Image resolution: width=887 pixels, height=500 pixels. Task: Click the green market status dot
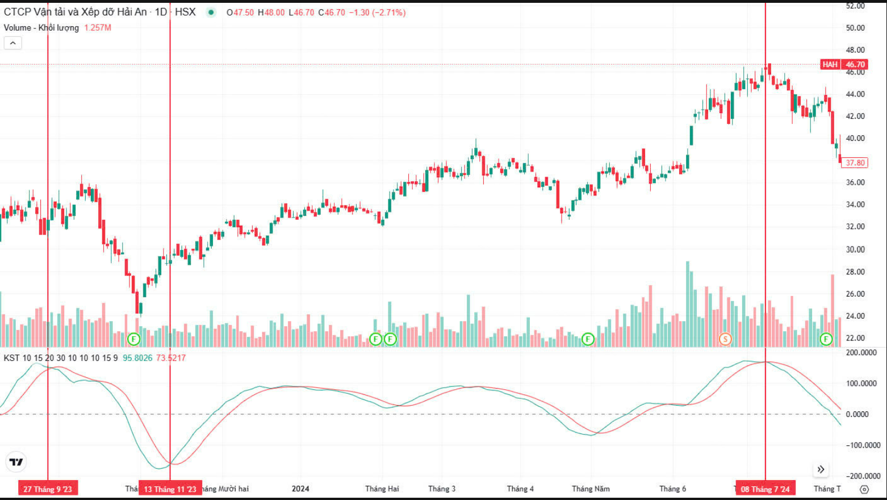pos(211,13)
